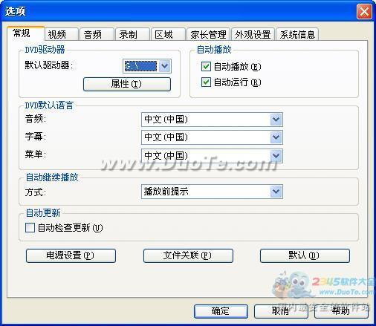Click the 属性(T) button
Image resolution: width=376 pixels, height=326 pixels.
[127, 84]
